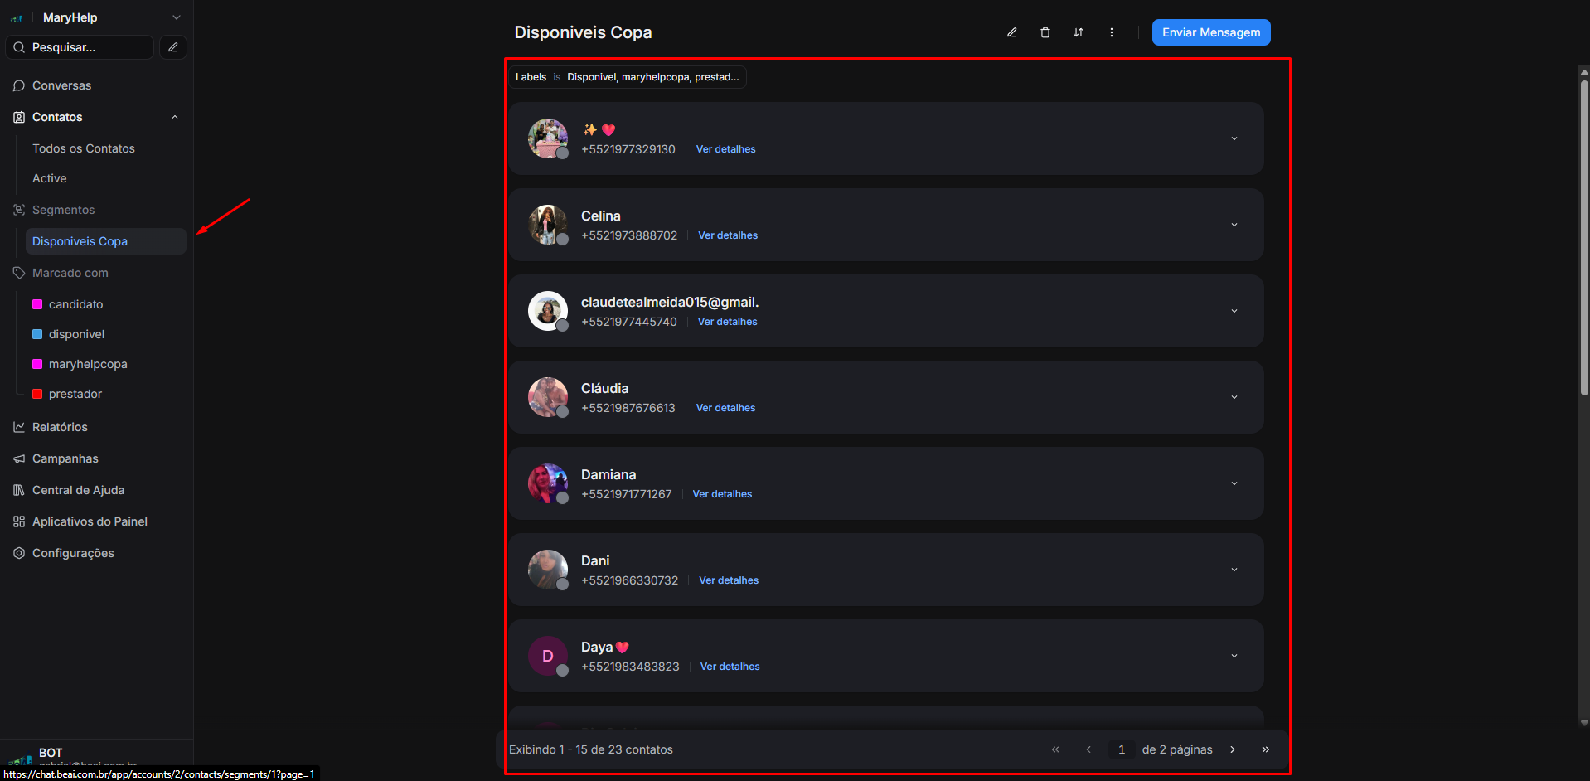Screen dimensions: 1590x781
Task: Select Todos os Contatos
Action: 83,148
